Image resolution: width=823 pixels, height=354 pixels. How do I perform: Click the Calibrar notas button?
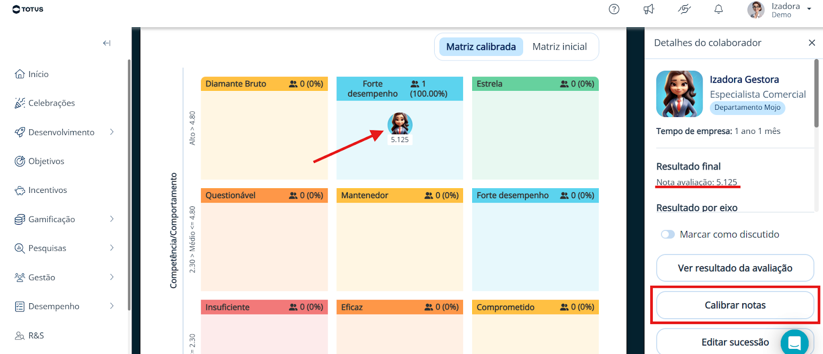pyautogui.click(x=735, y=305)
